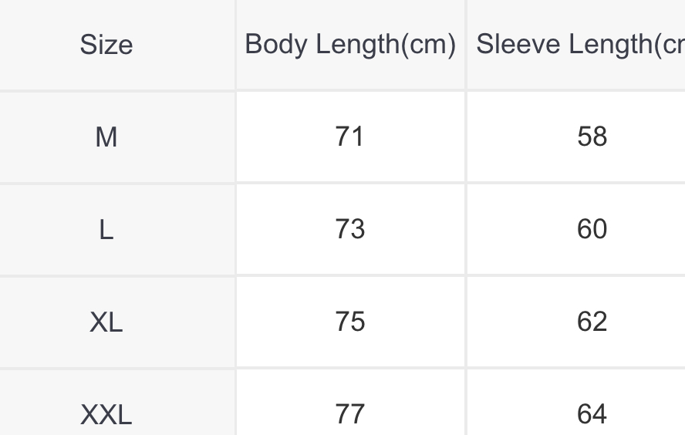Select the XXL size cell
685x435 pixels.
click(106, 414)
